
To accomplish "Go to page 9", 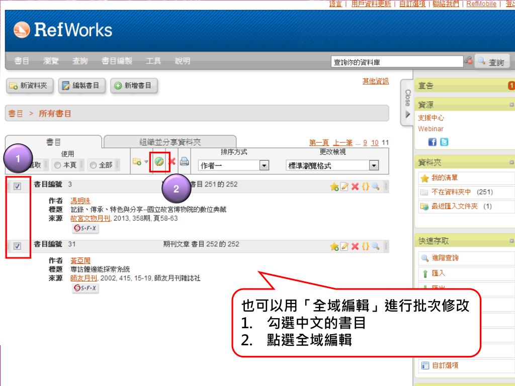I will pos(365,142).
